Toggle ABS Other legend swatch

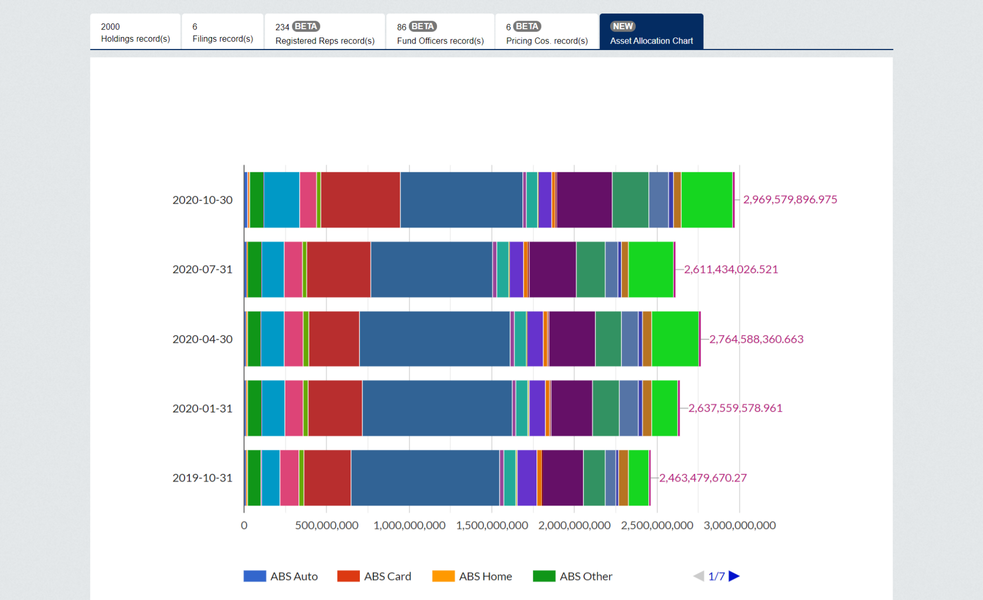point(544,576)
